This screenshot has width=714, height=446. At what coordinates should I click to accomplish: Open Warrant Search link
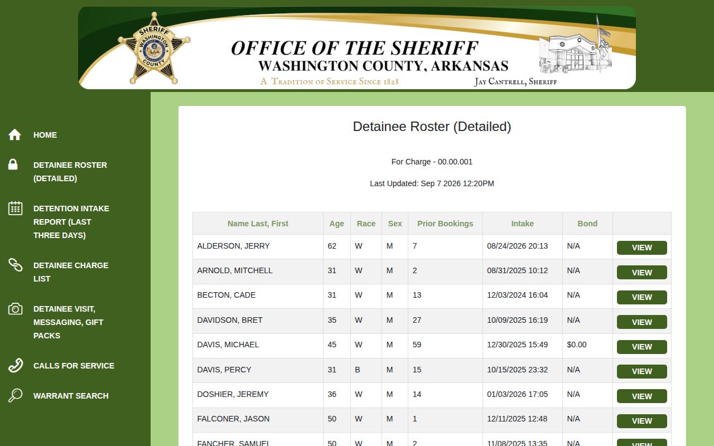click(x=71, y=396)
